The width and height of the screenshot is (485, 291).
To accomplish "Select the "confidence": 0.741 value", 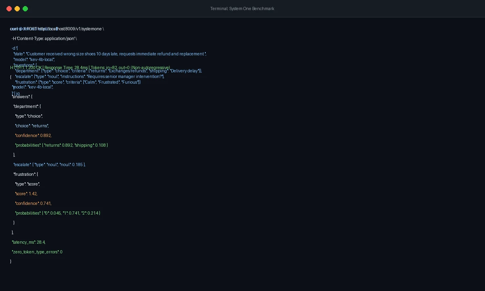I will point(33,203).
